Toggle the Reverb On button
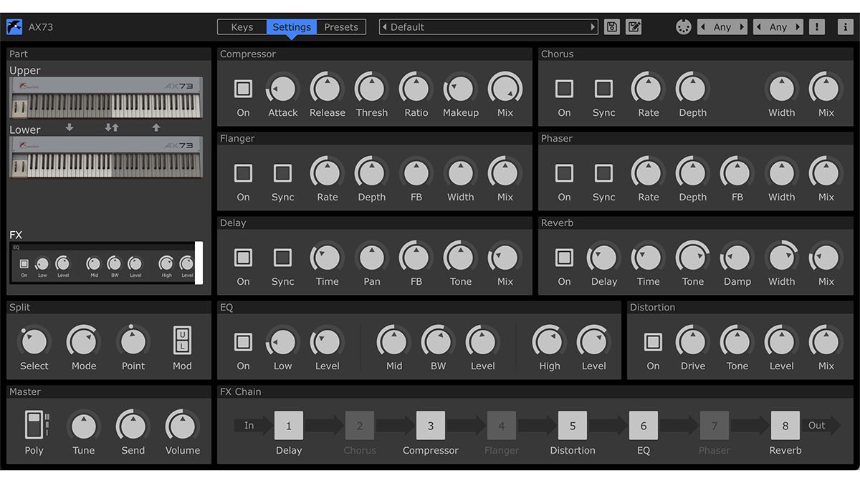The height and width of the screenshot is (483, 860). tap(565, 258)
